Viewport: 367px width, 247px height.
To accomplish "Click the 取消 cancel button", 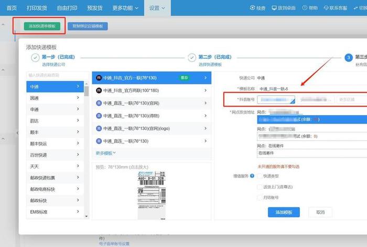I will click(320, 212).
